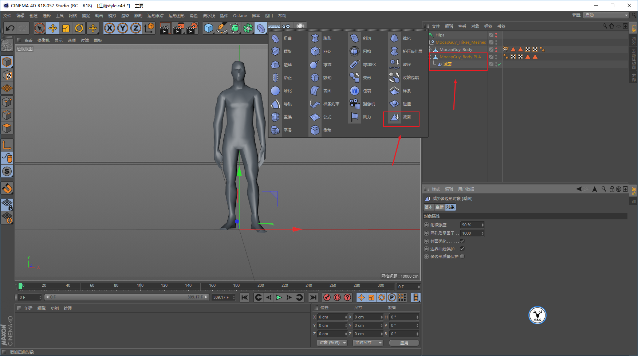Choose the FFD deformer in the popup

coord(321,51)
